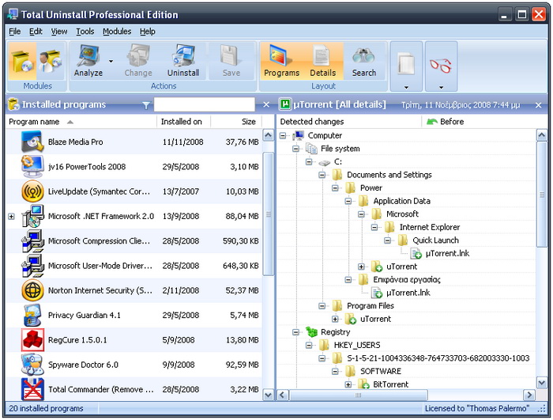
Task: Click the program filter search field
Action: click(x=204, y=104)
